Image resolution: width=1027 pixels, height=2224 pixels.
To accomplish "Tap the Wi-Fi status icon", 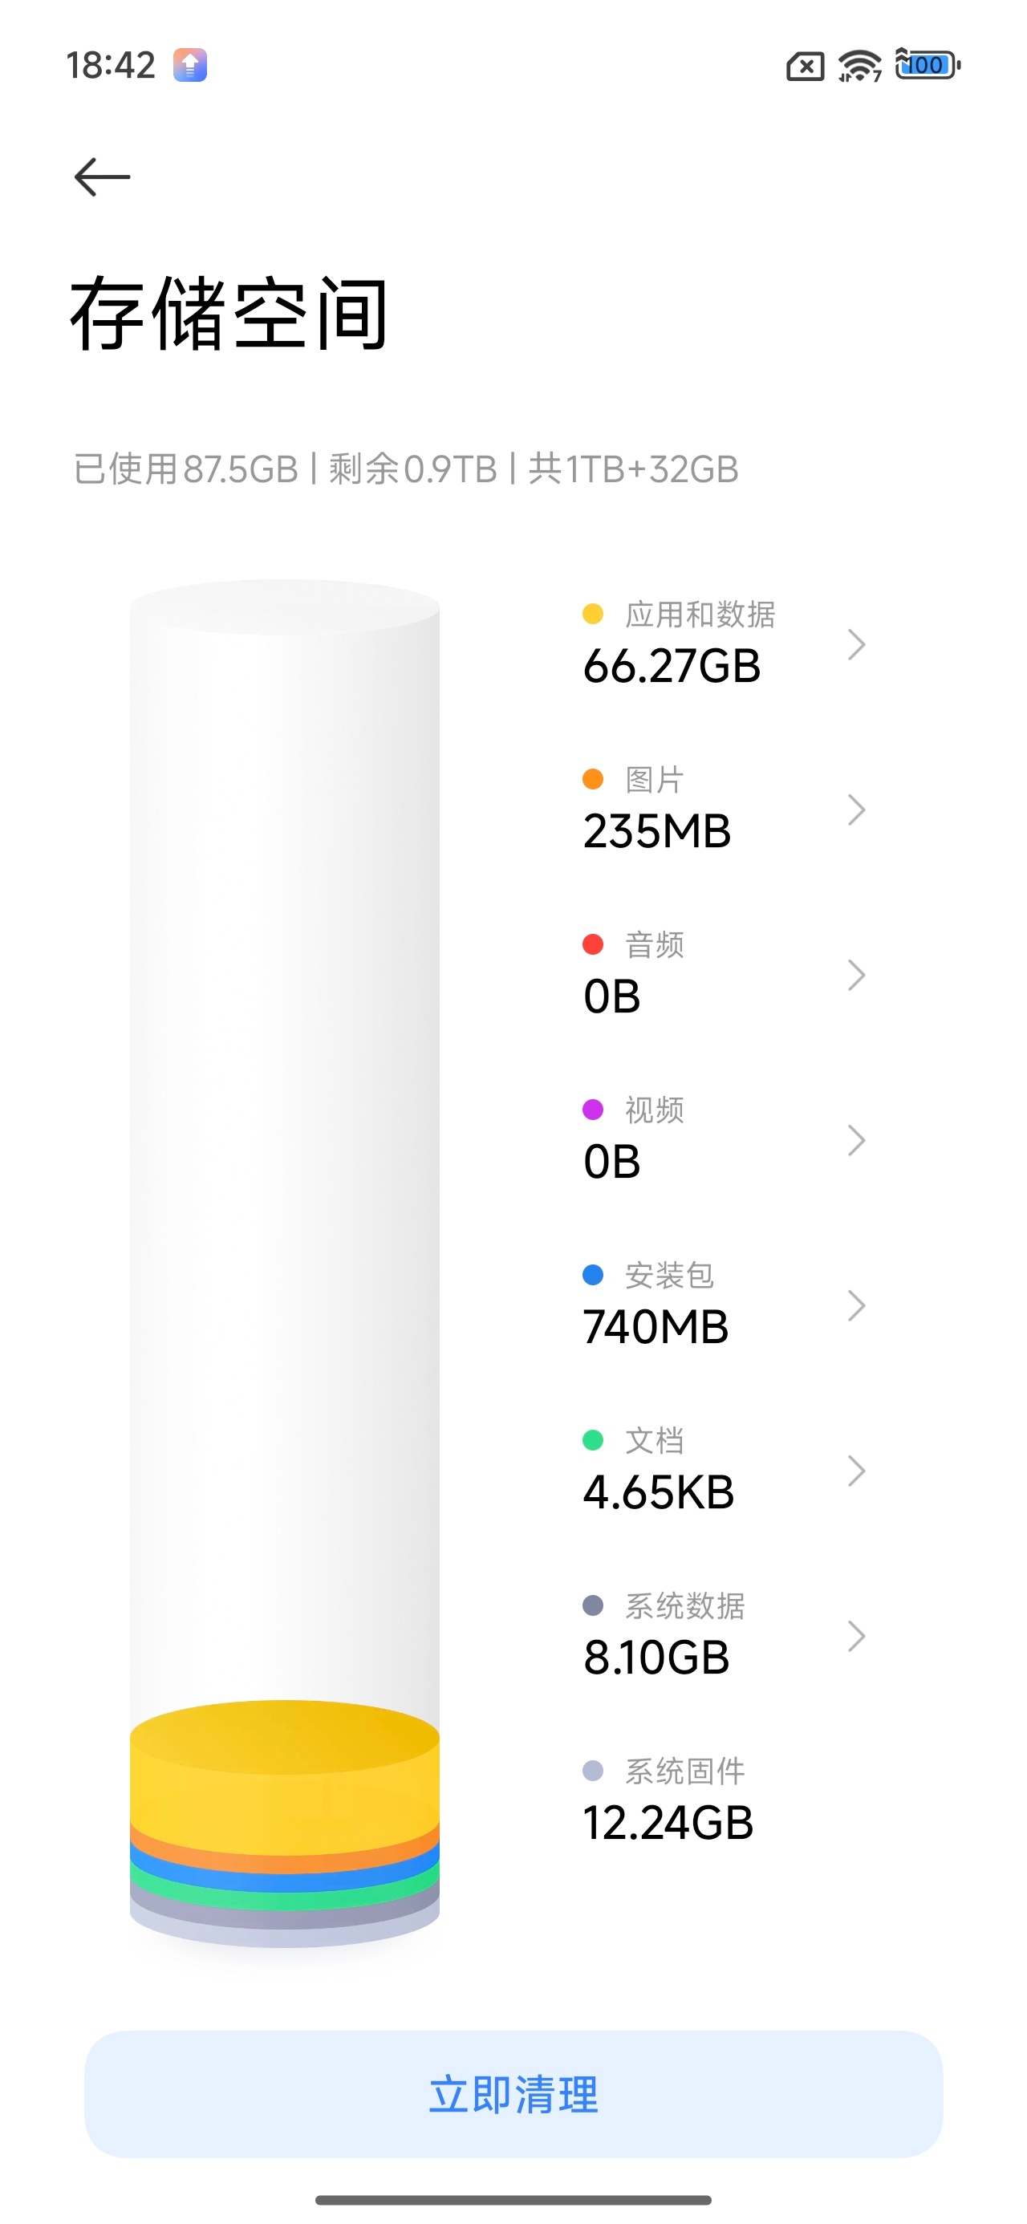I will point(859,66).
